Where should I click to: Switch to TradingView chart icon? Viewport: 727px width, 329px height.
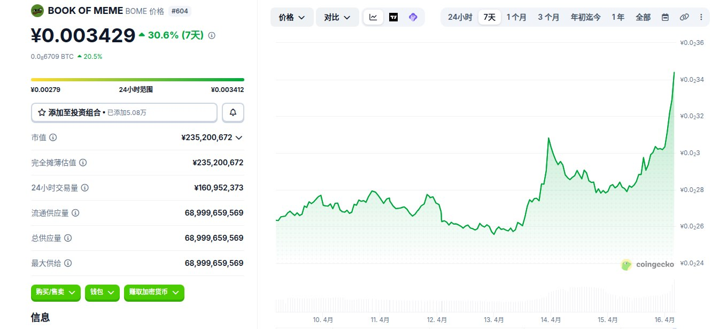click(393, 17)
